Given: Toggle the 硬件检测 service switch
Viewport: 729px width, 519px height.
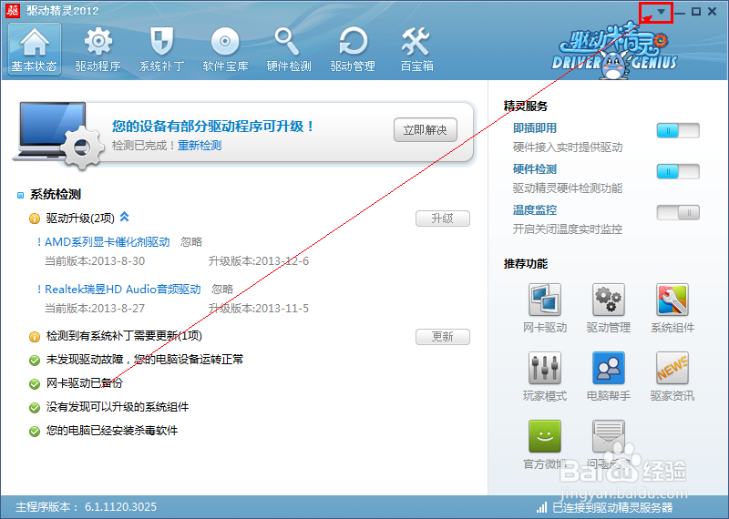Looking at the screenshot, I should (678, 171).
